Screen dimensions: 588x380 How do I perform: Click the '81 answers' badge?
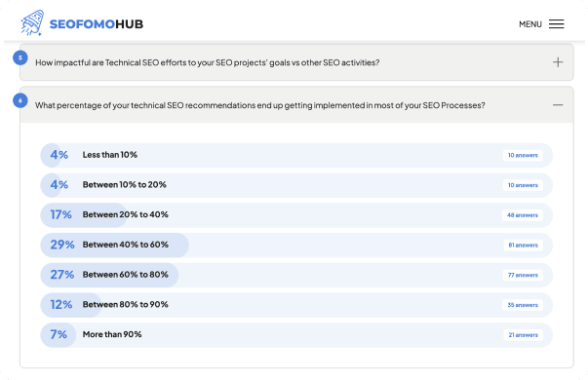[523, 246]
